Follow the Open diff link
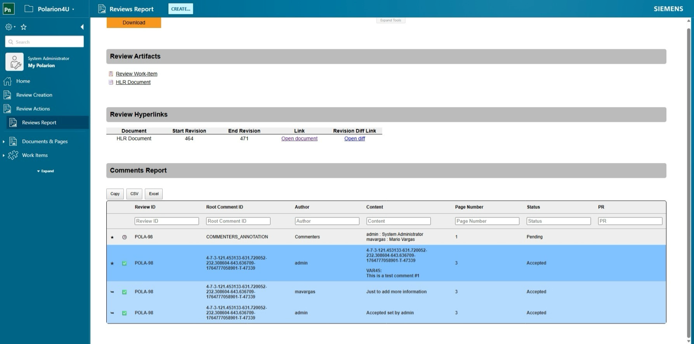 coord(354,139)
